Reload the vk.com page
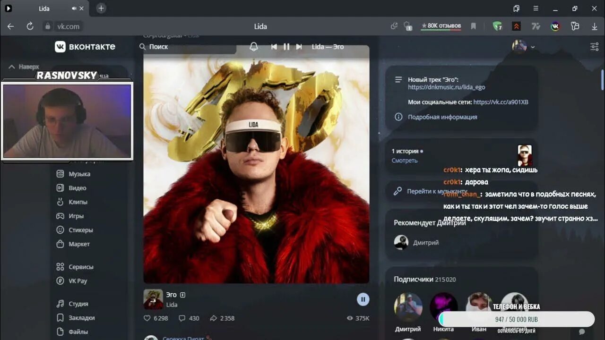This screenshot has width=605, height=340. click(x=30, y=26)
